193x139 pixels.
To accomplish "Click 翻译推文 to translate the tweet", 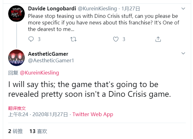I will 17,108.
